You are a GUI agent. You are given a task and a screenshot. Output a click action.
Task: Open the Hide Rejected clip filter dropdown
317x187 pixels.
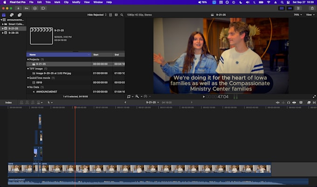pos(97,15)
